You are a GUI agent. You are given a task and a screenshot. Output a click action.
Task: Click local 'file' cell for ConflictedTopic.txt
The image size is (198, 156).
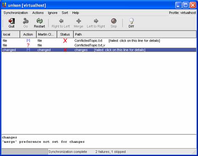pyautogui.click(x=5, y=40)
